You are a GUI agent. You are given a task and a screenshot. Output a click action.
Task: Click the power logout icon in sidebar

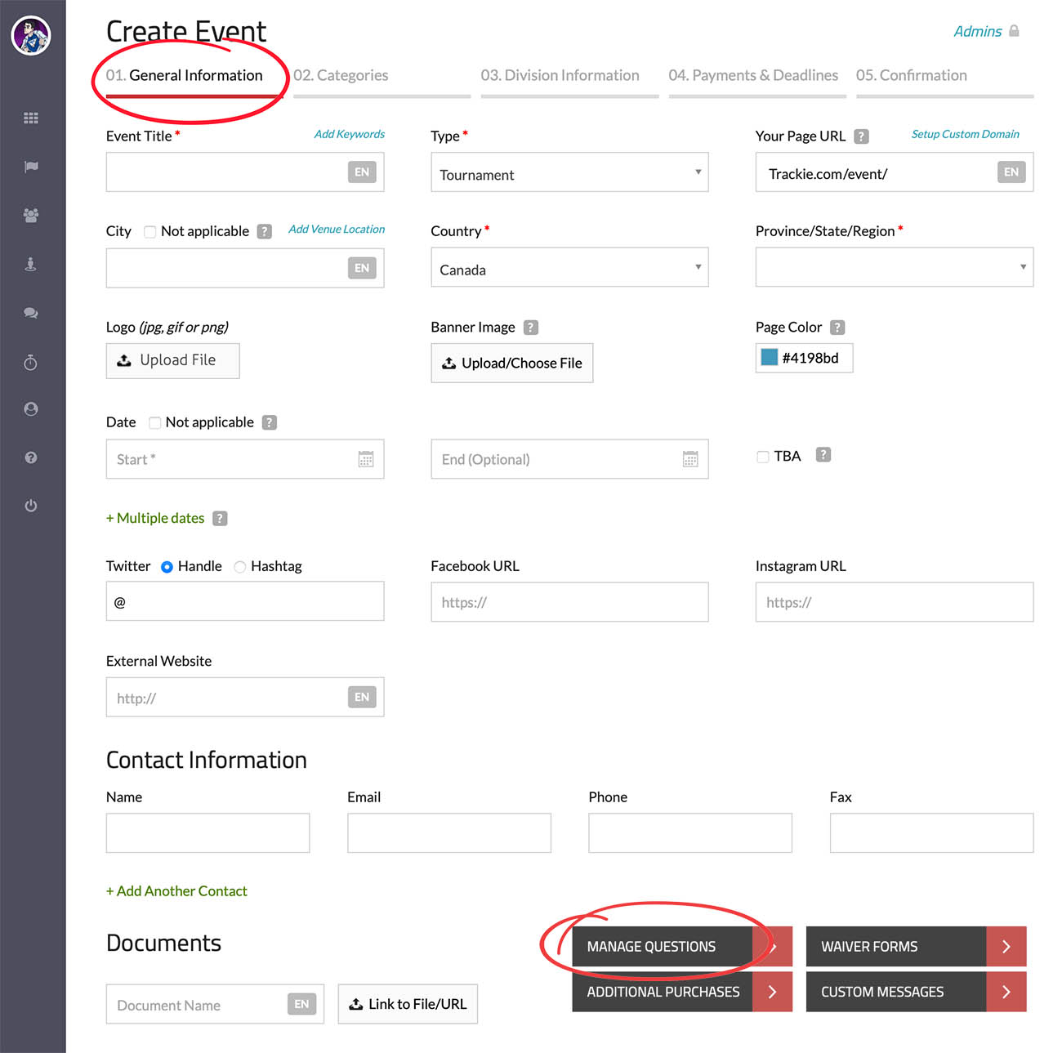(x=31, y=506)
